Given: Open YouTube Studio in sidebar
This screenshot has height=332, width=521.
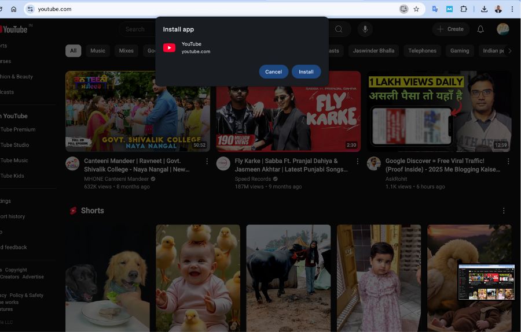Looking at the screenshot, I should (x=14, y=145).
